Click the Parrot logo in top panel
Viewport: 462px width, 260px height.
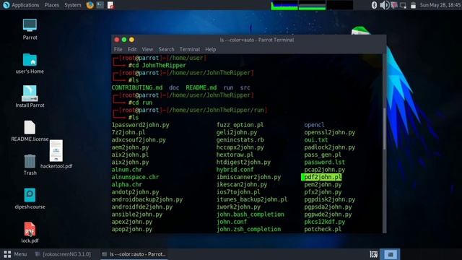tap(6, 5)
